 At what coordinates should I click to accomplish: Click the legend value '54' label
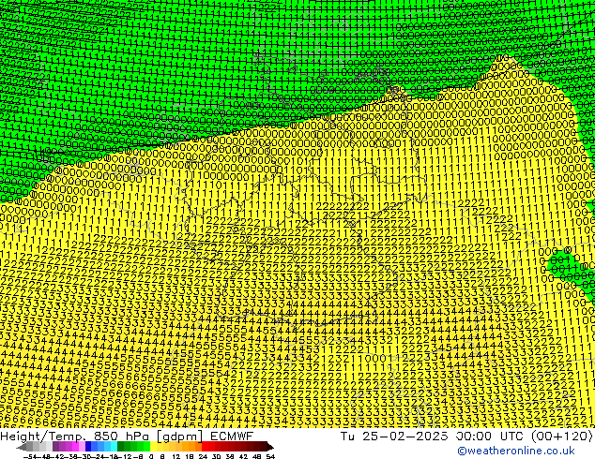point(270,456)
